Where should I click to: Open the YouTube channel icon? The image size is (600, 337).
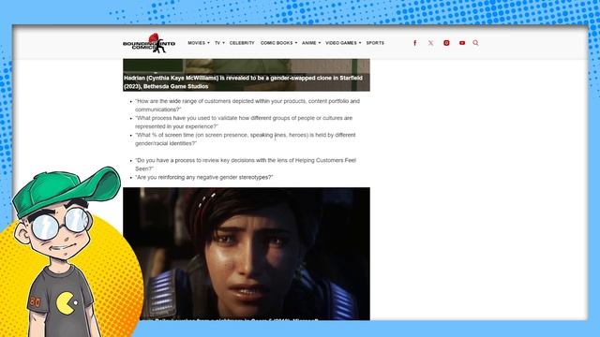coord(462,43)
